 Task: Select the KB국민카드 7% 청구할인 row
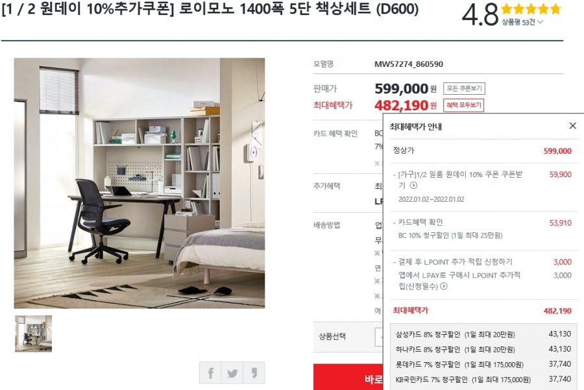pos(483,380)
